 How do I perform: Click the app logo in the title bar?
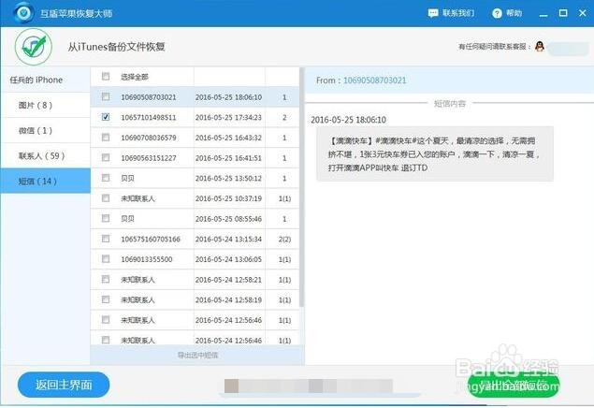tap(24, 13)
